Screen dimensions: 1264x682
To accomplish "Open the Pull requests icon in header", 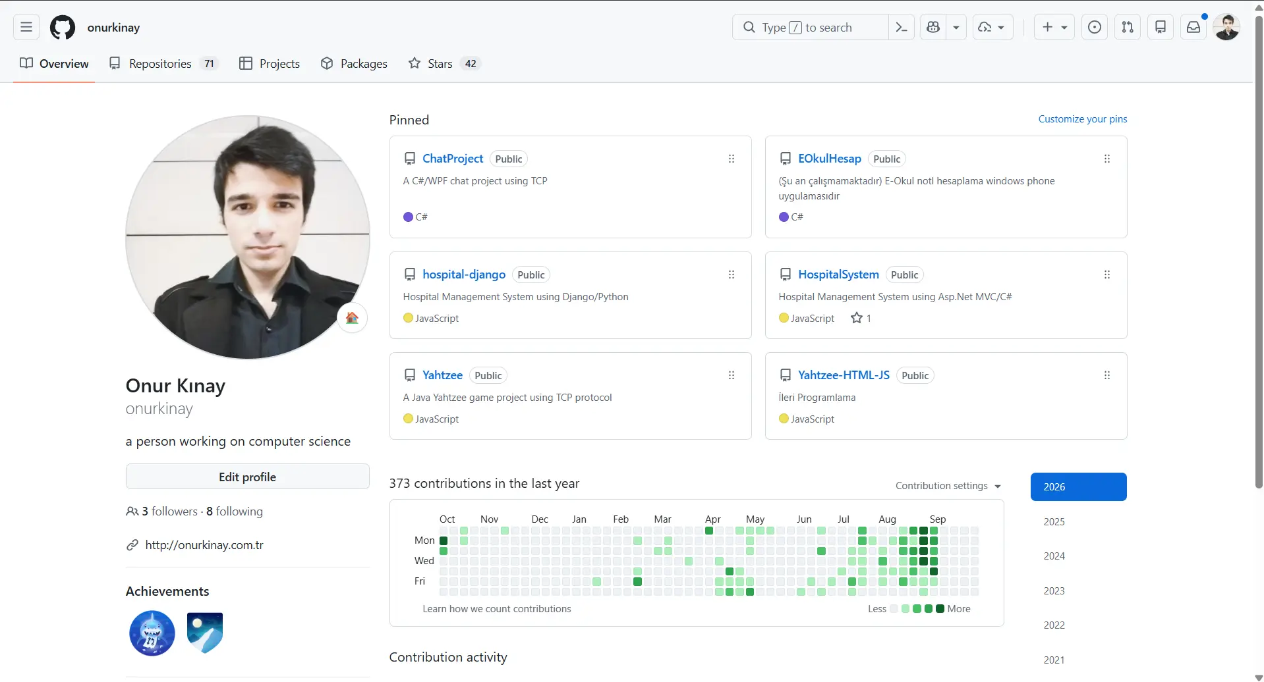I will point(1128,27).
